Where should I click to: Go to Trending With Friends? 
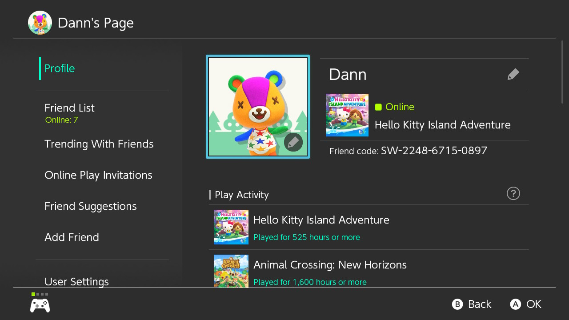[99, 144]
